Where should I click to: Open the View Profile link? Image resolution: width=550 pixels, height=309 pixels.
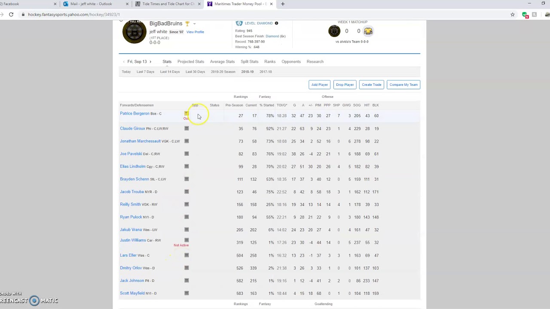pyautogui.click(x=195, y=32)
